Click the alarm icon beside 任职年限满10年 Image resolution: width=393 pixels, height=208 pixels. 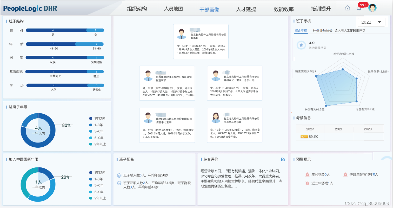coord(345,174)
